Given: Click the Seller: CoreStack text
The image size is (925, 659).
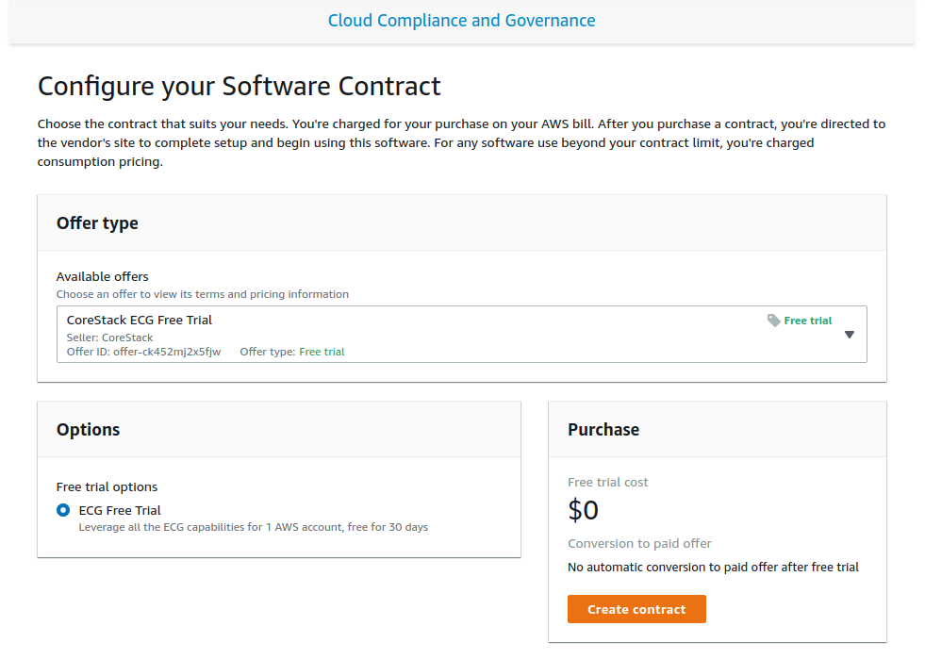Looking at the screenshot, I should coord(109,338).
